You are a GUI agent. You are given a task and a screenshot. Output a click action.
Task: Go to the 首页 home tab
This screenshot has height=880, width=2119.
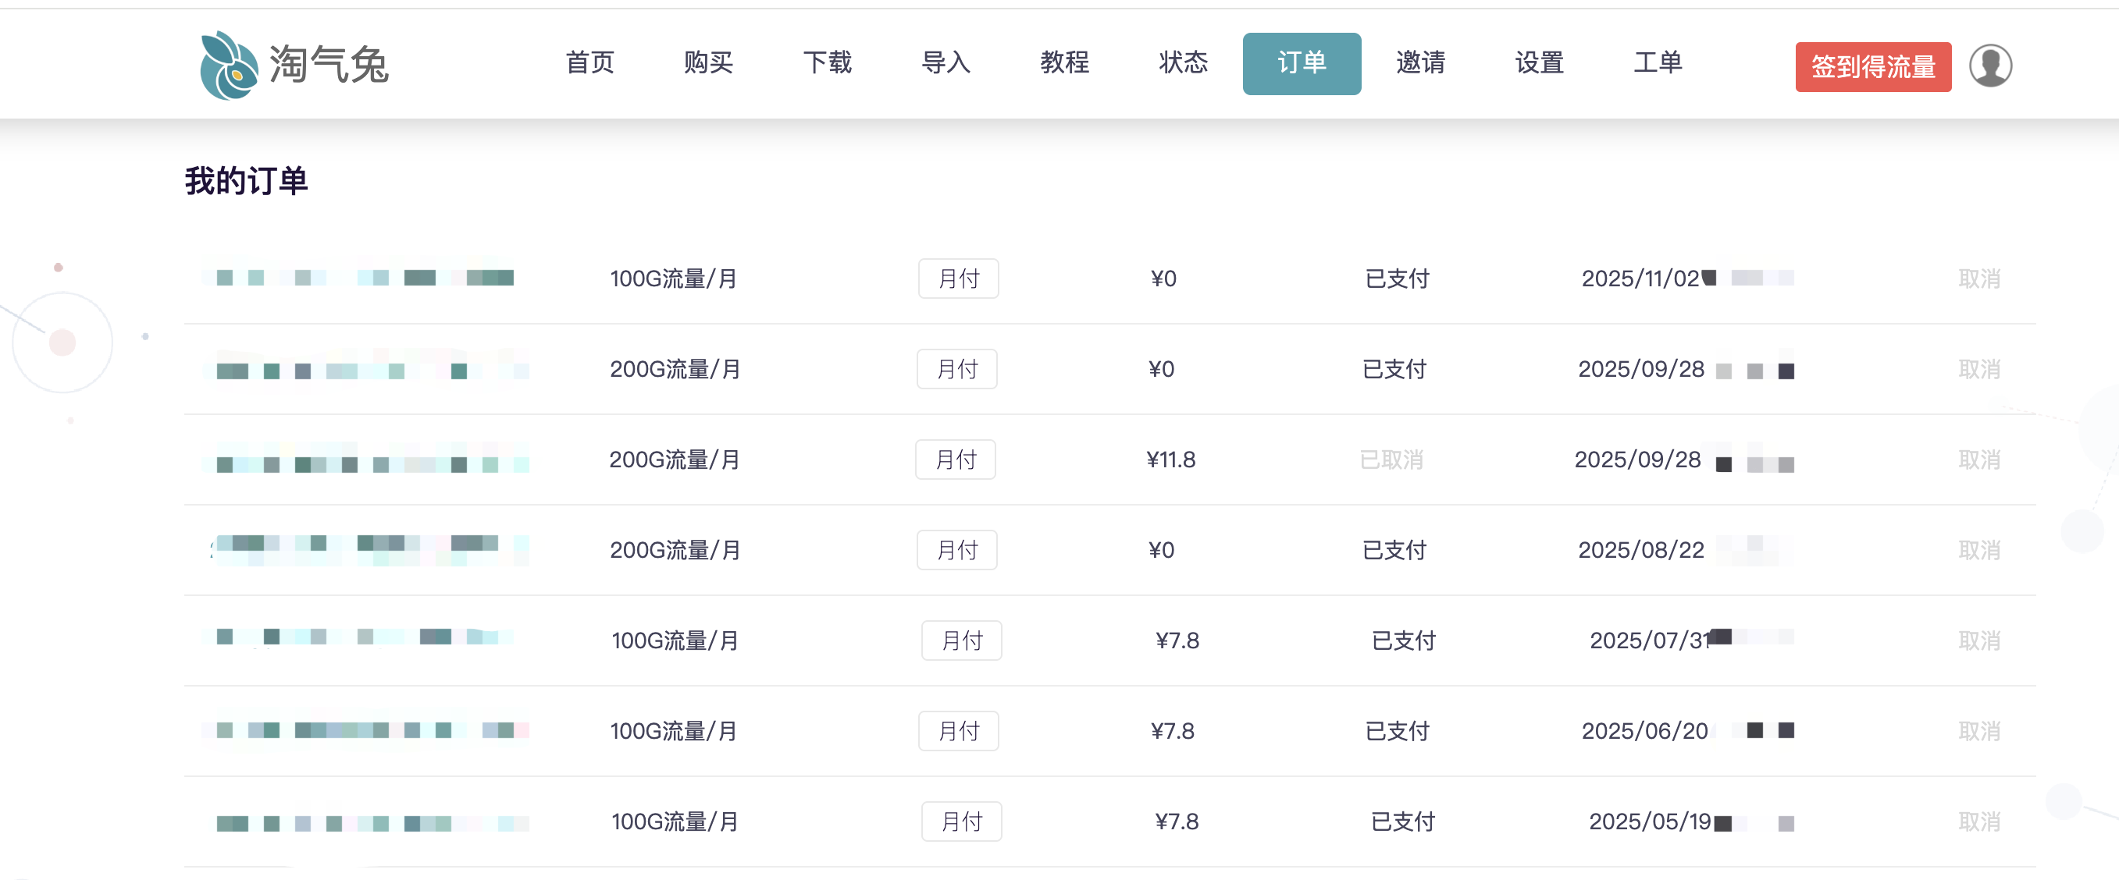(589, 63)
